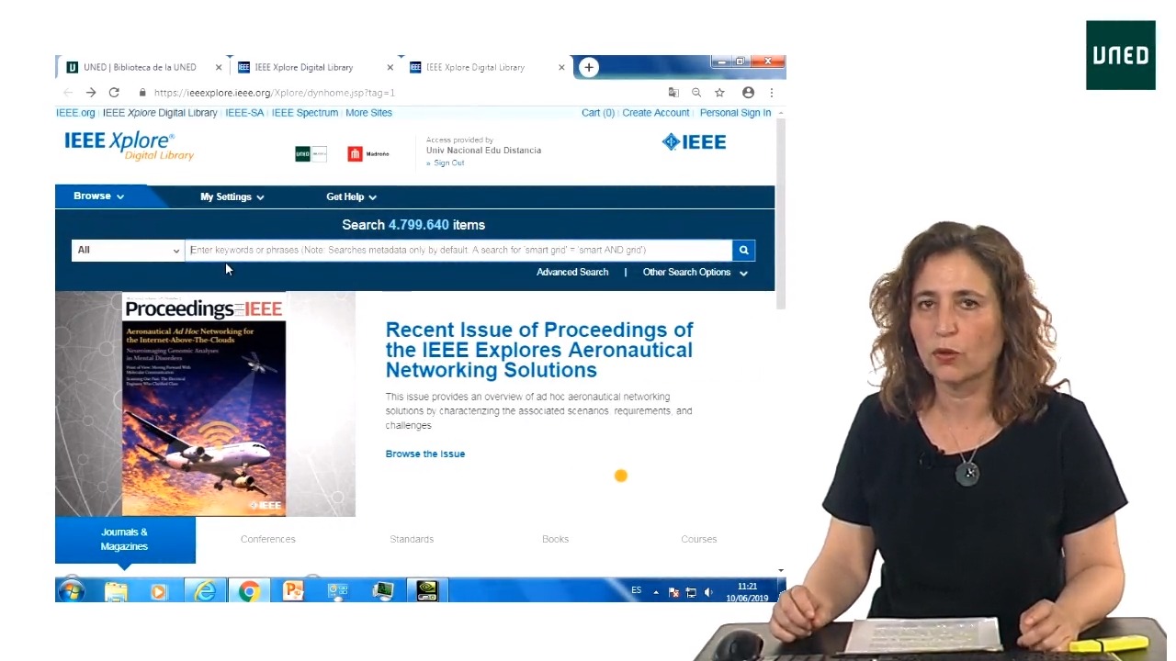Select the Courses tab
This screenshot has height=661, width=1176.
[x=699, y=539]
